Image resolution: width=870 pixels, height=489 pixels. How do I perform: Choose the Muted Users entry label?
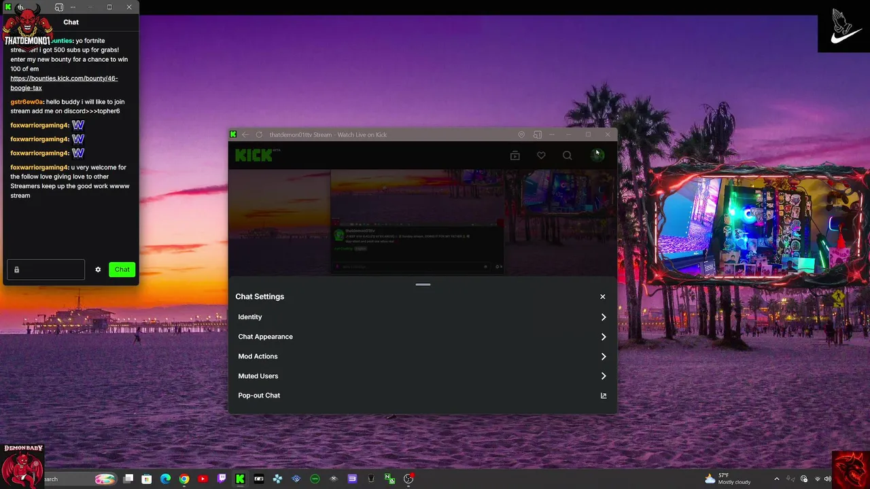(258, 376)
